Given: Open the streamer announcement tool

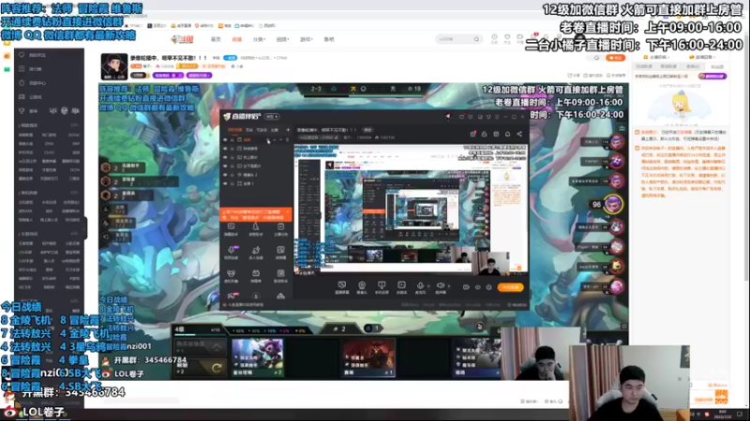Looking at the screenshot, I should [280, 228].
